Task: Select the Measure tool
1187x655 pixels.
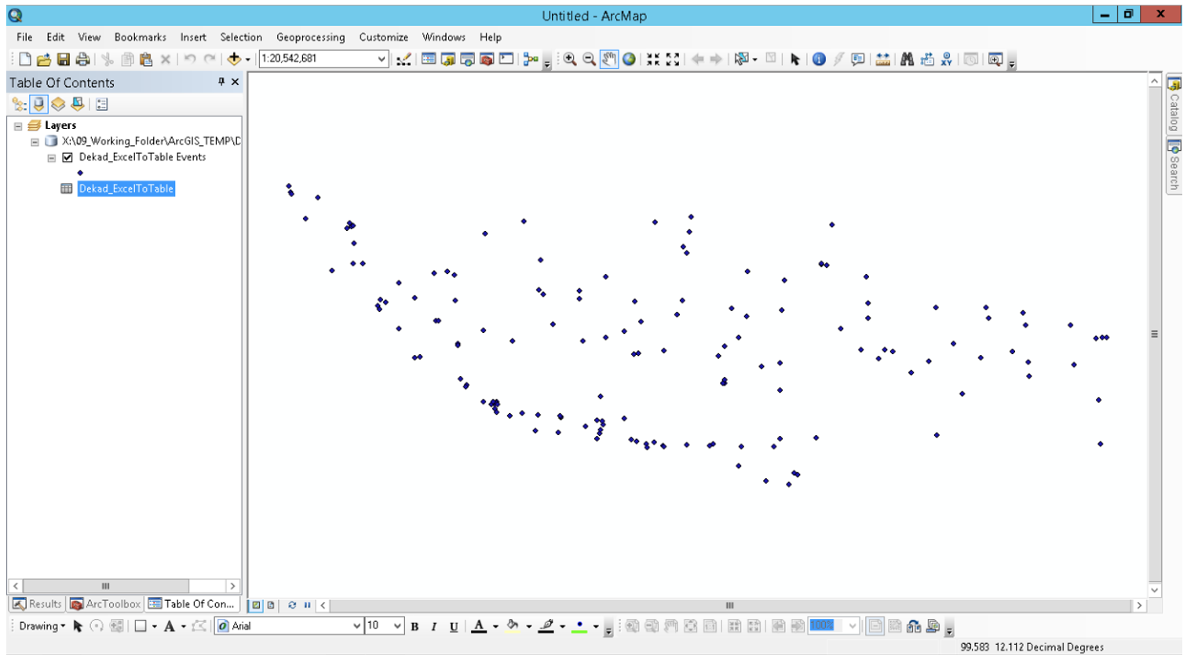Action: pos(882,60)
